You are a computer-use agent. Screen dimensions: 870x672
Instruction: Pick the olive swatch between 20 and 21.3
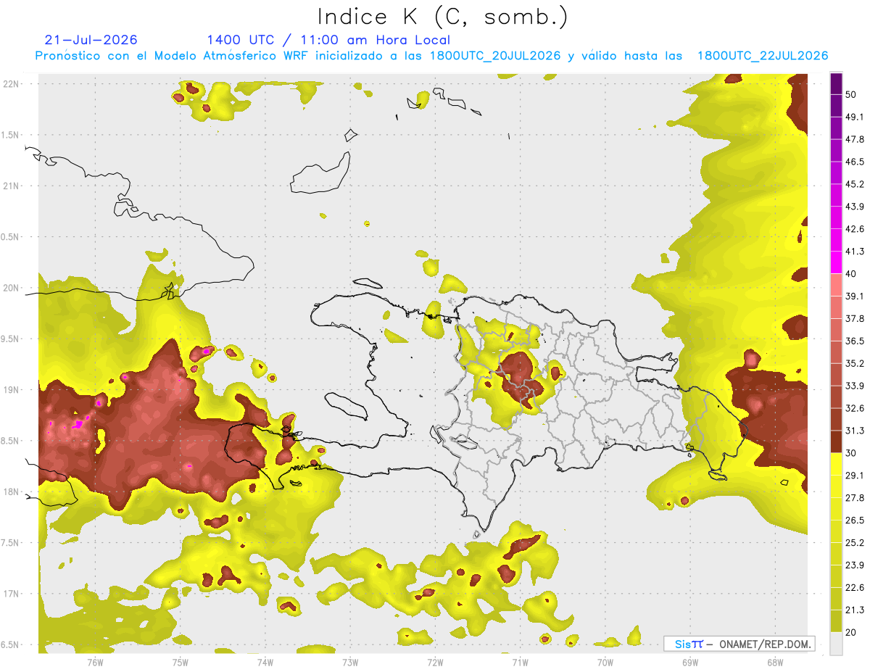click(x=836, y=621)
